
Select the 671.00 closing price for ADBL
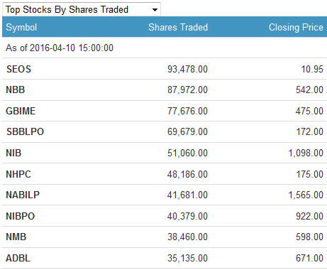click(x=309, y=258)
